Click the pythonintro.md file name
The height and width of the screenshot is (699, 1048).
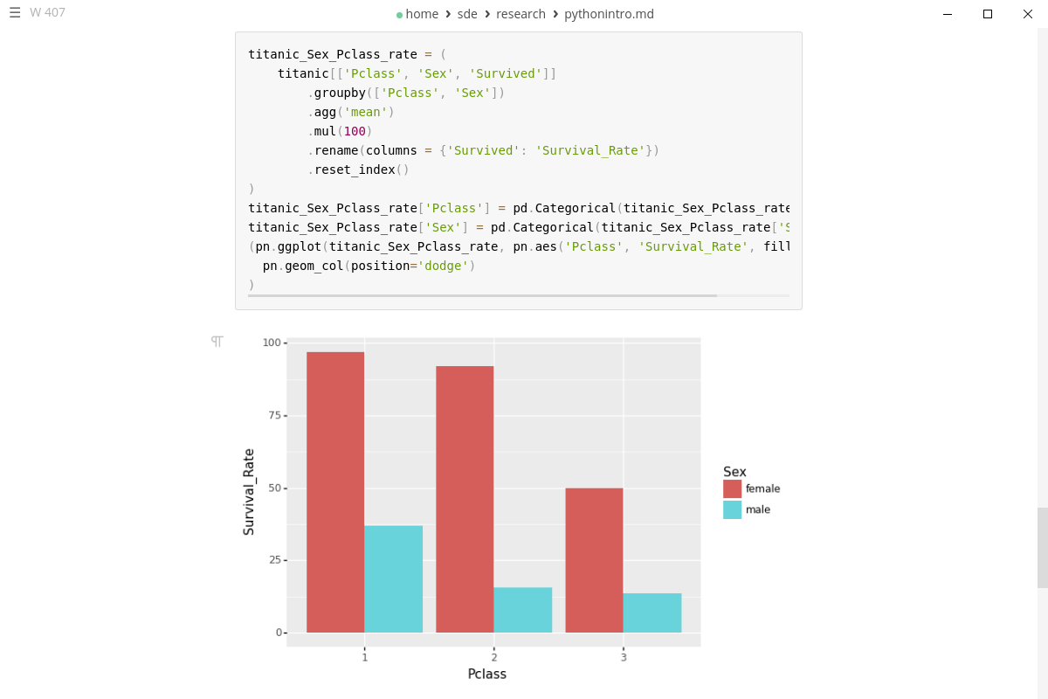(x=609, y=14)
